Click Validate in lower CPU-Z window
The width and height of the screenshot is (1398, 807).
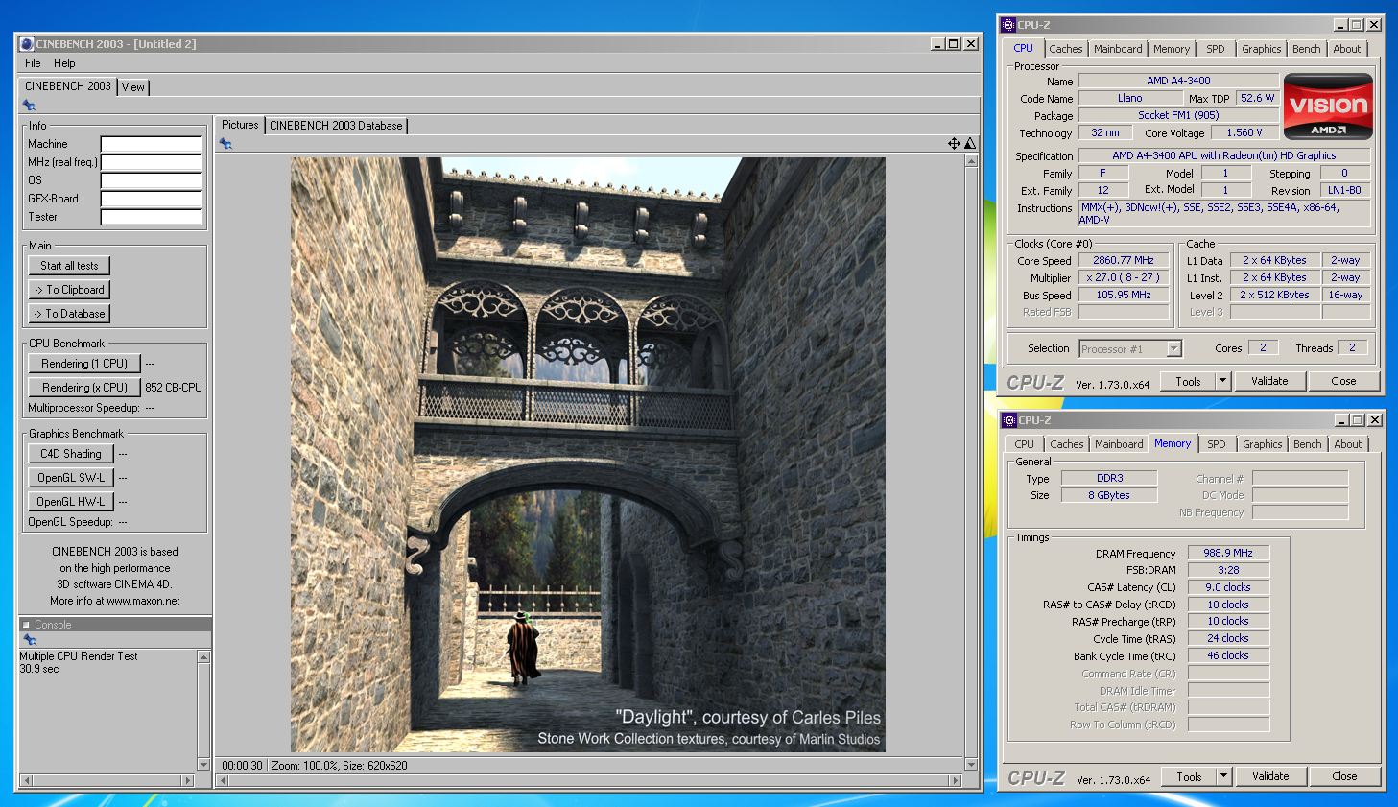(x=1270, y=776)
